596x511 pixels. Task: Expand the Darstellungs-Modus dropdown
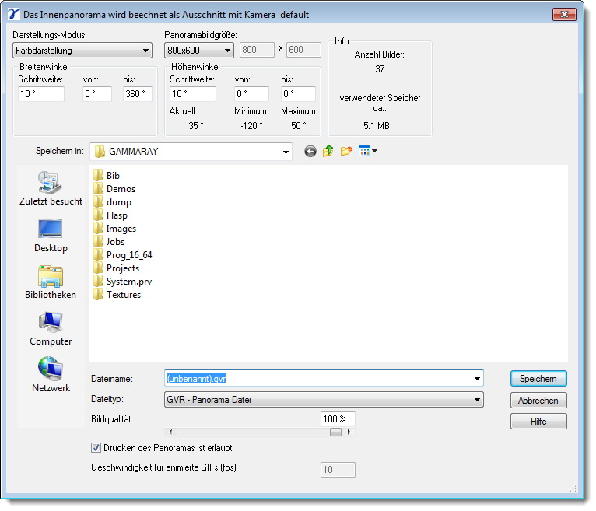pos(82,51)
